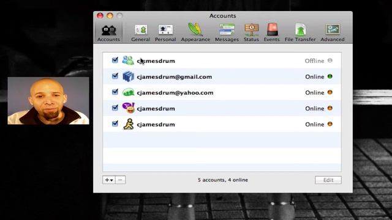
Task: Uncheck the Yahoo Messenger cjamesdrum account
Action: [115, 108]
